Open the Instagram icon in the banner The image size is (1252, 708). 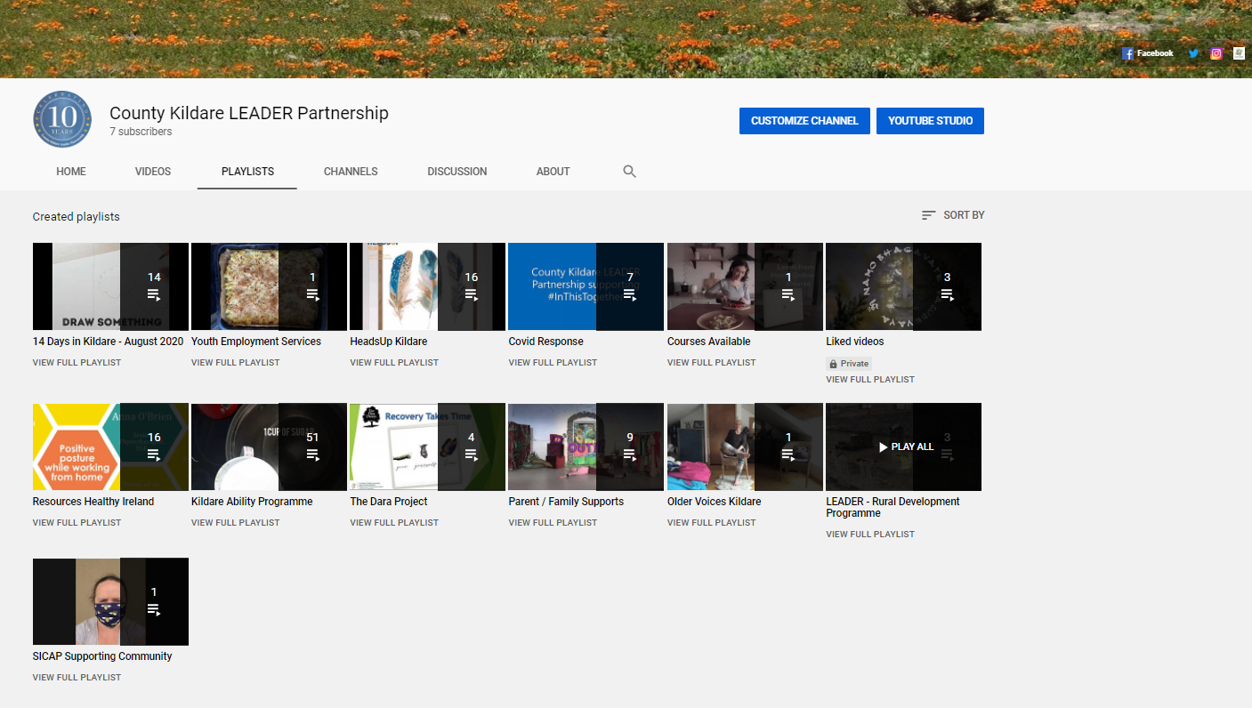(x=1216, y=53)
